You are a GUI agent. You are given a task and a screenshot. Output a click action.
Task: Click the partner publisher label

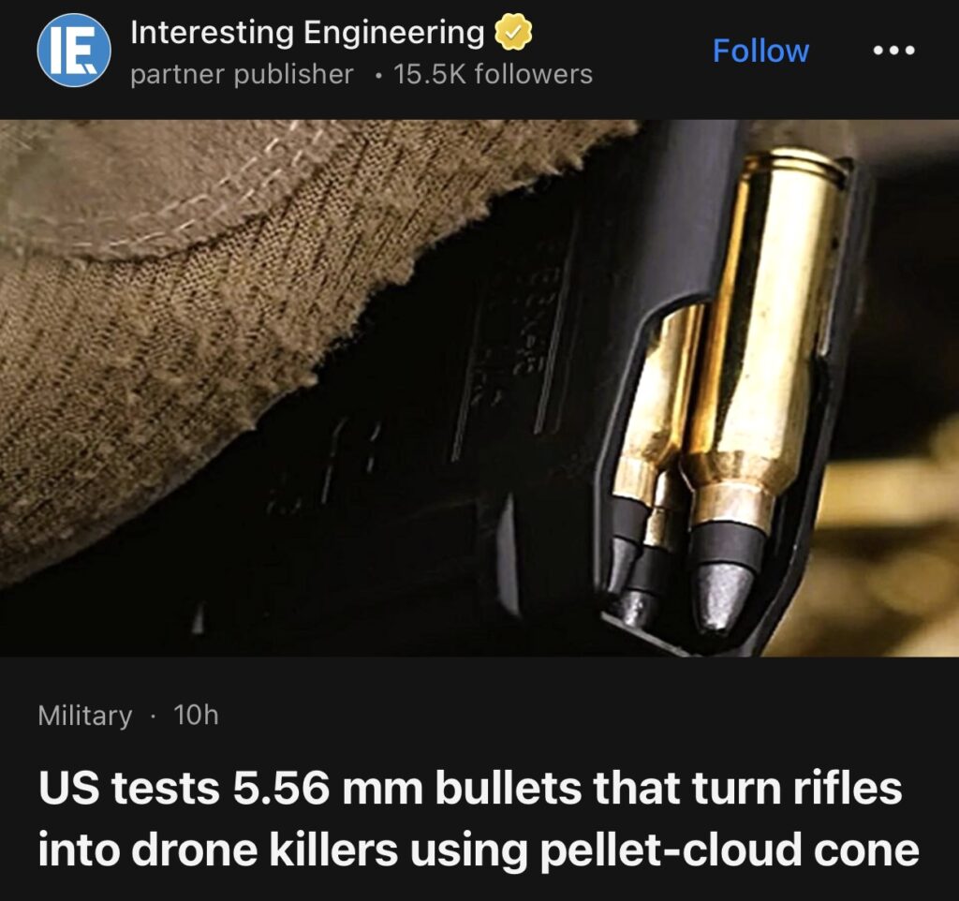tap(242, 75)
